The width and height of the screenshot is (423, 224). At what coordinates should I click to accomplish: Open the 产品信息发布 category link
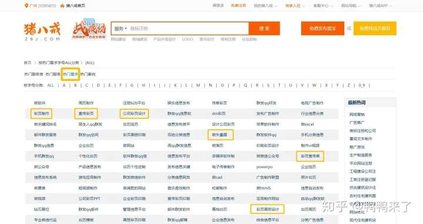pos(89,167)
